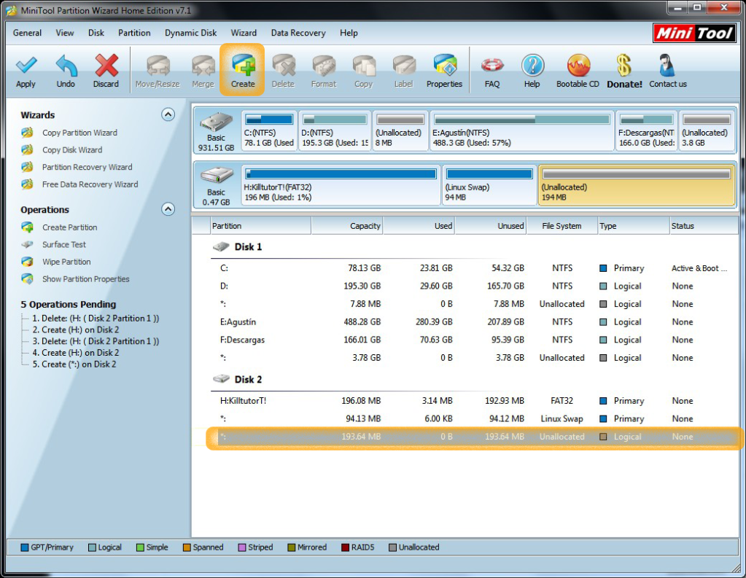Select the H:KilltutorT! partition row
Image resolution: width=746 pixels, height=578 pixels.
point(474,401)
